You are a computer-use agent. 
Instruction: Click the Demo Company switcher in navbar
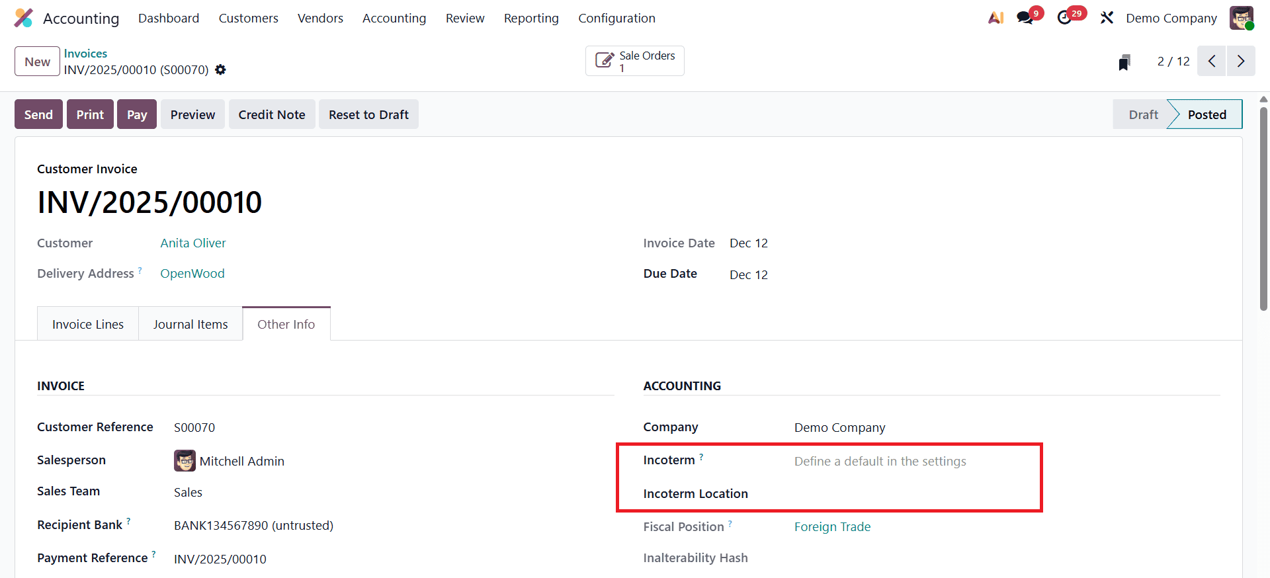pos(1171,18)
